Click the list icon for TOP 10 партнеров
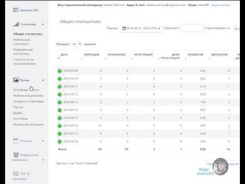The image size is (245, 184). pos(16,174)
